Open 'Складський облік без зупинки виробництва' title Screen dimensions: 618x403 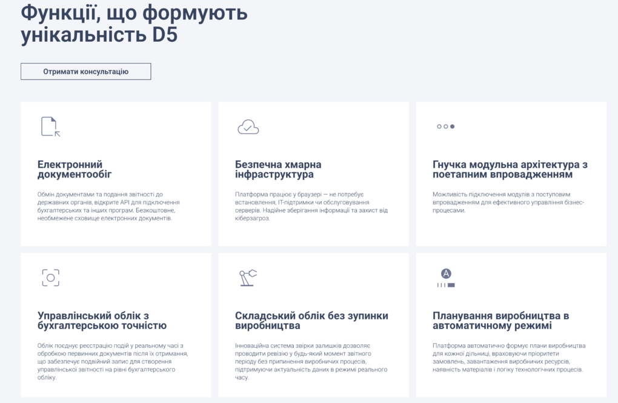click(x=311, y=321)
